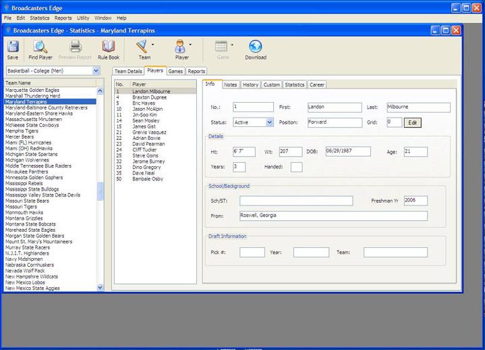Switch to the Team Details tab
The height and width of the screenshot is (350, 485).
[x=128, y=71]
